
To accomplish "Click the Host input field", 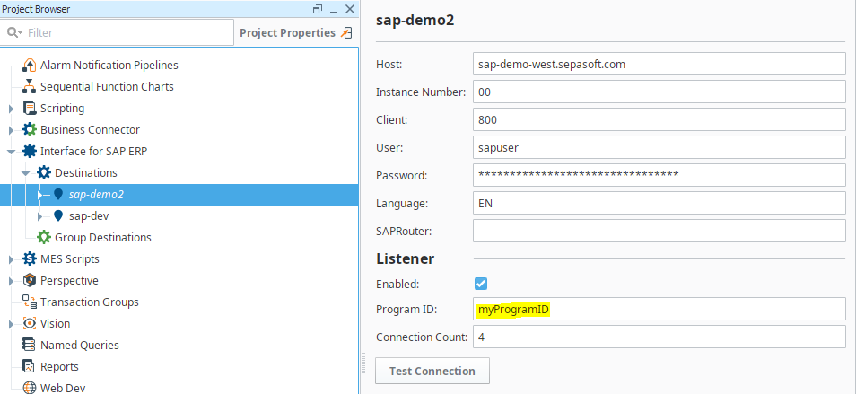I will point(659,65).
